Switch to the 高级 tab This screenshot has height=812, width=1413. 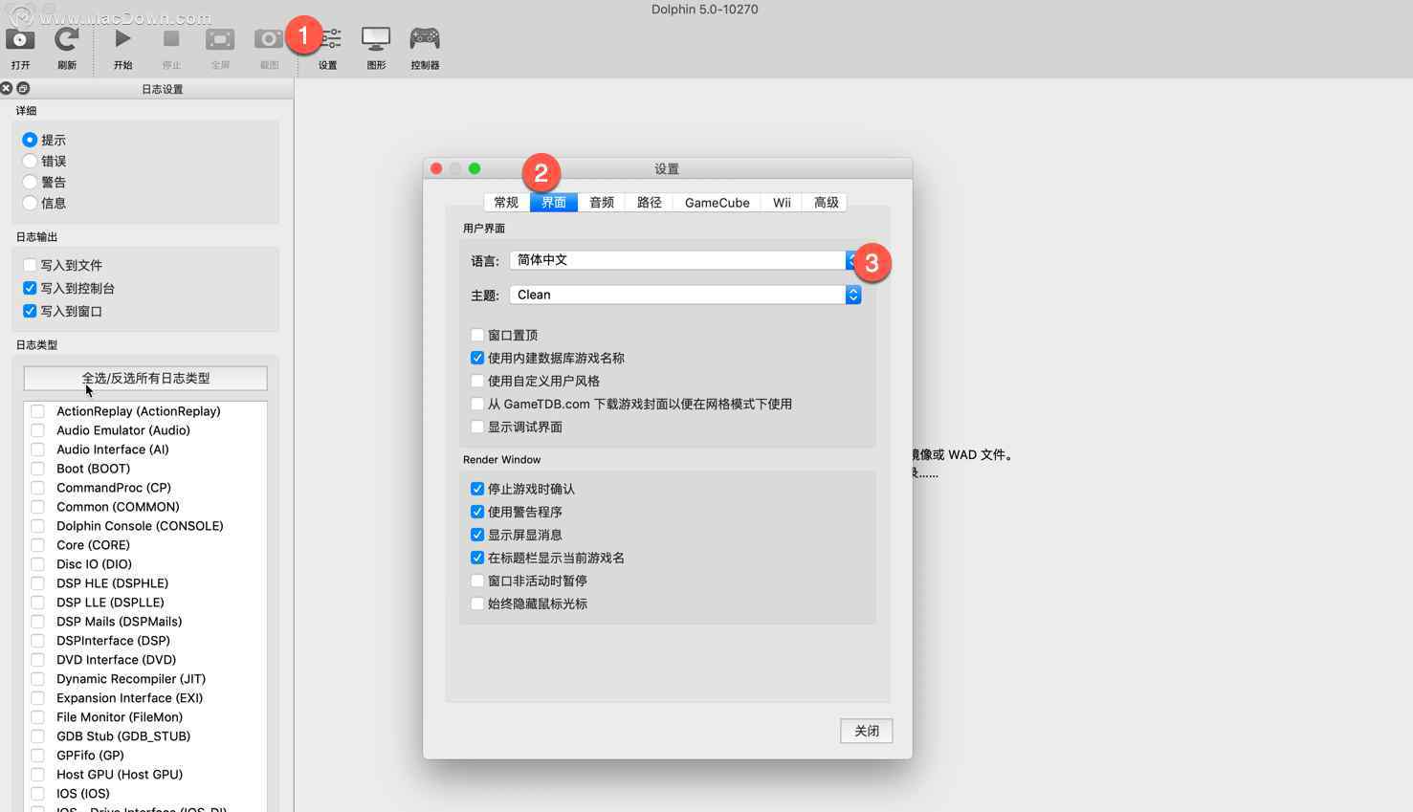click(827, 202)
